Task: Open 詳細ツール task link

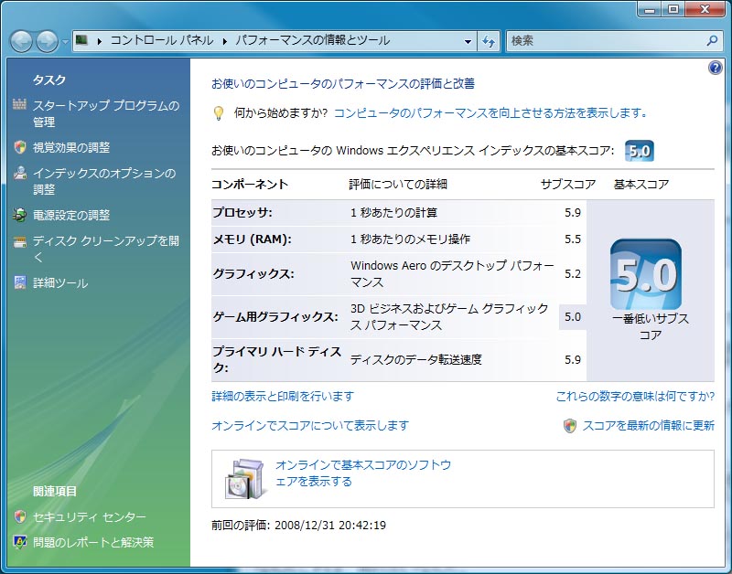Action: (x=60, y=283)
